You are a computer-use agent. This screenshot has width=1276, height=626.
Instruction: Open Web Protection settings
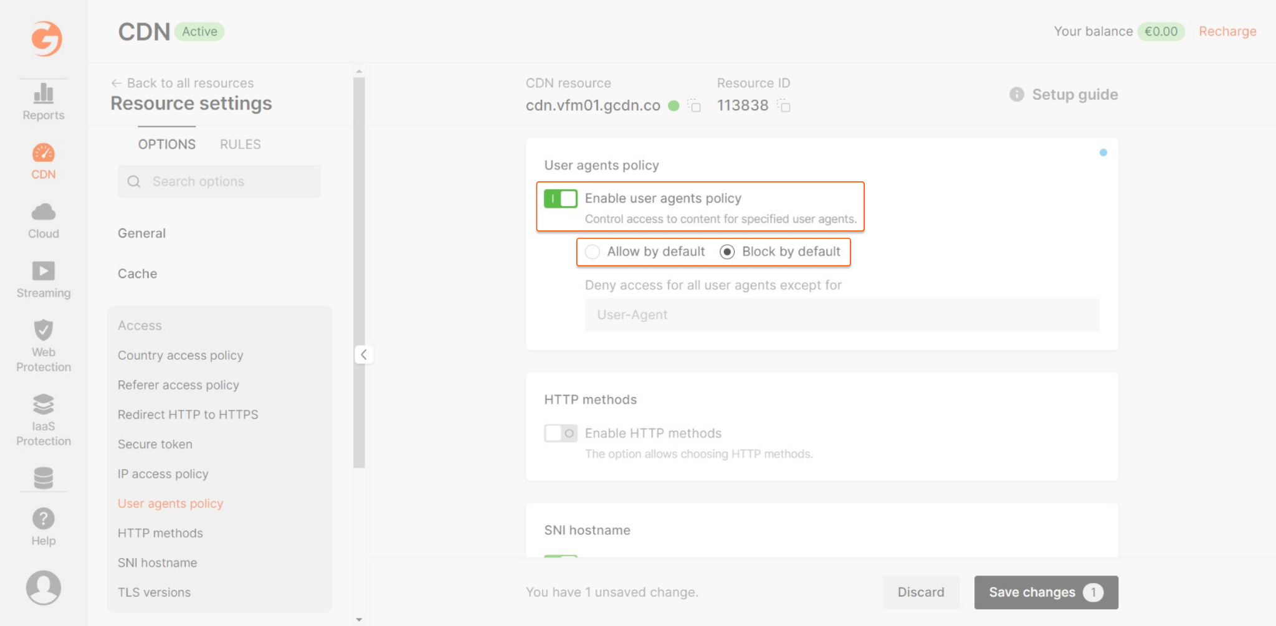[x=44, y=346]
